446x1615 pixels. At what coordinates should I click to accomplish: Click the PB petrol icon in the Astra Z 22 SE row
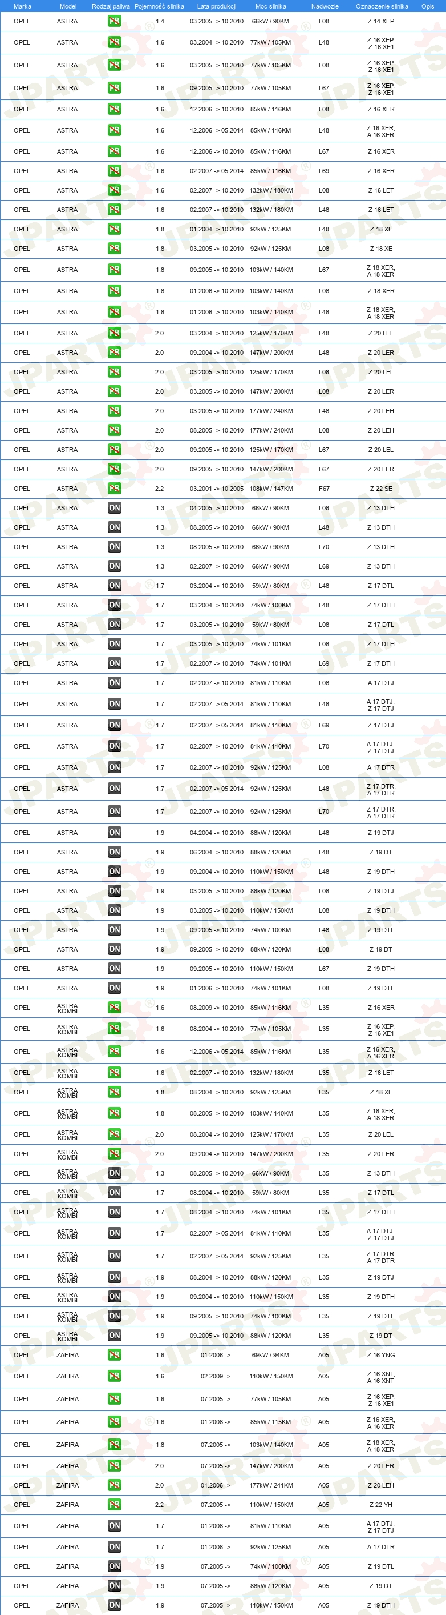[x=115, y=489]
